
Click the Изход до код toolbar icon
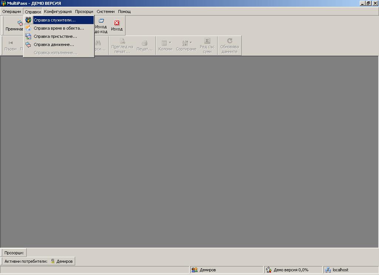click(101, 21)
